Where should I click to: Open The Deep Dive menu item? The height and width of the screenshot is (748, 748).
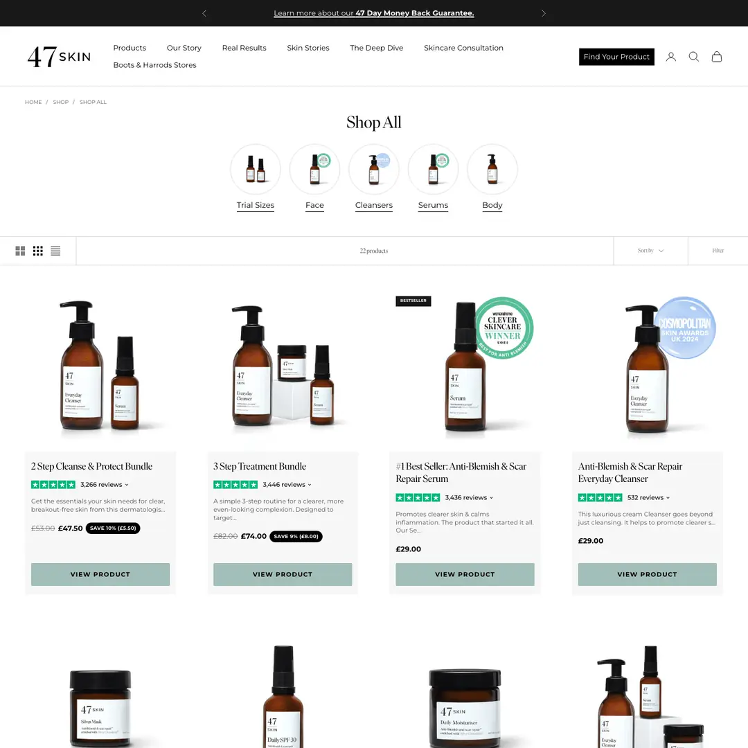[376, 48]
